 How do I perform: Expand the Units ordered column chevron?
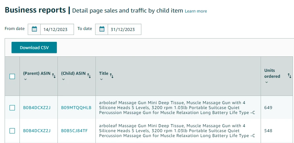(x=266, y=82)
